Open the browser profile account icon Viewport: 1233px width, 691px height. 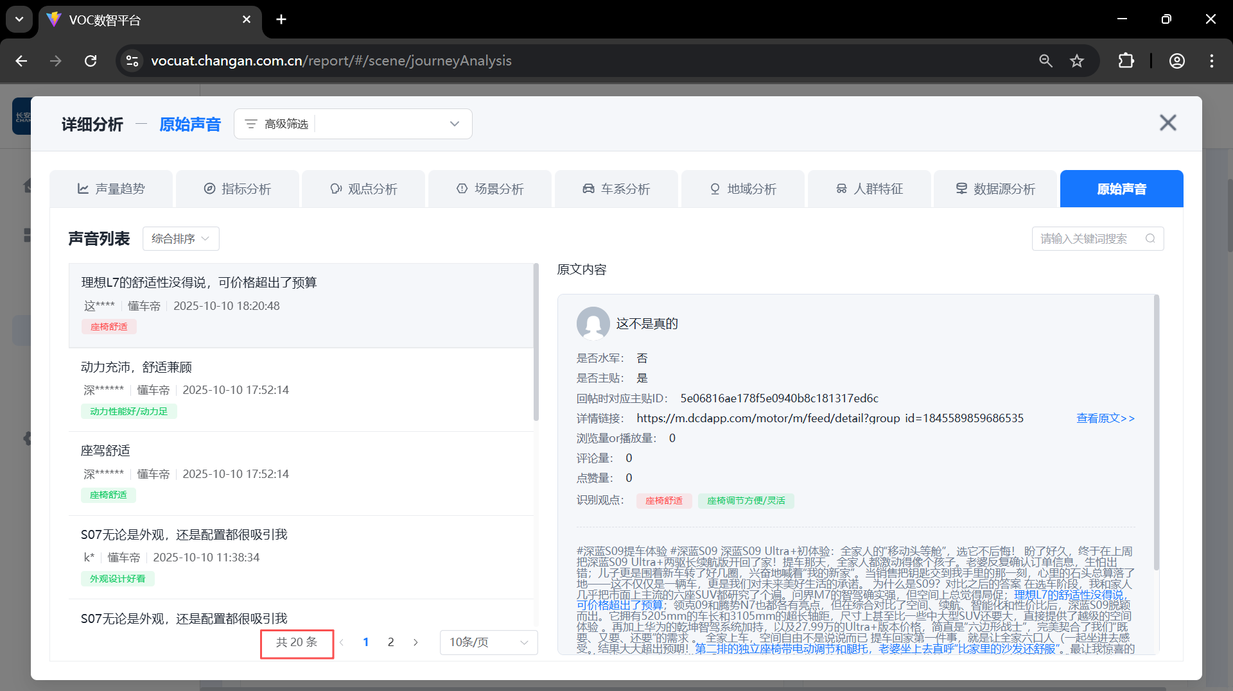(x=1176, y=61)
